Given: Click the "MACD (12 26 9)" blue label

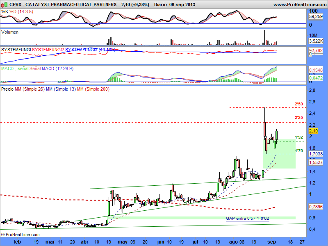Looking at the screenshot, I should pyautogui.click(x=58, y=68).
